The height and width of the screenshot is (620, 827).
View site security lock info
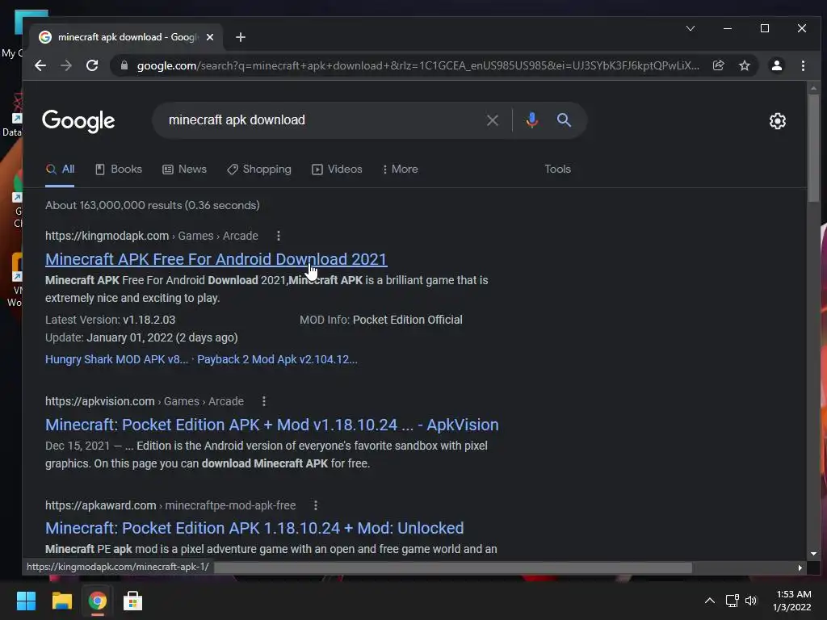[124, 65]
